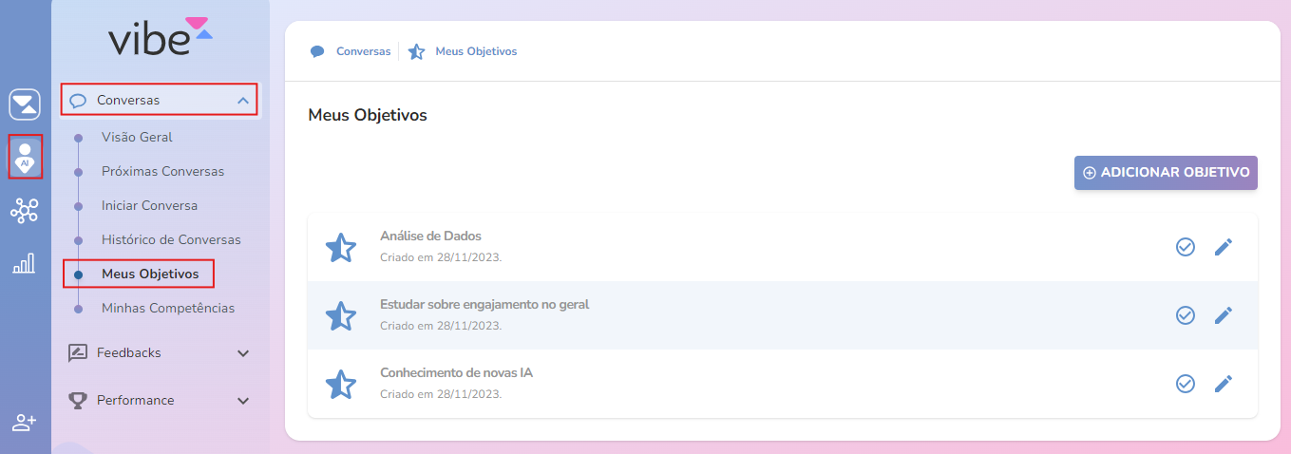The width and height of the screenshot is (1291, 454).
Task: Open Minhas Competências
Action: 168,309
